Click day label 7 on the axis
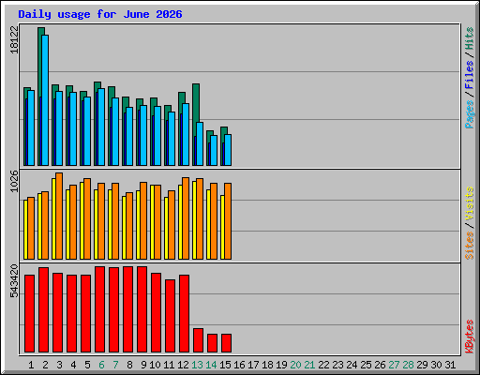Viewport: 480px width, 375px height. point(115,365)
